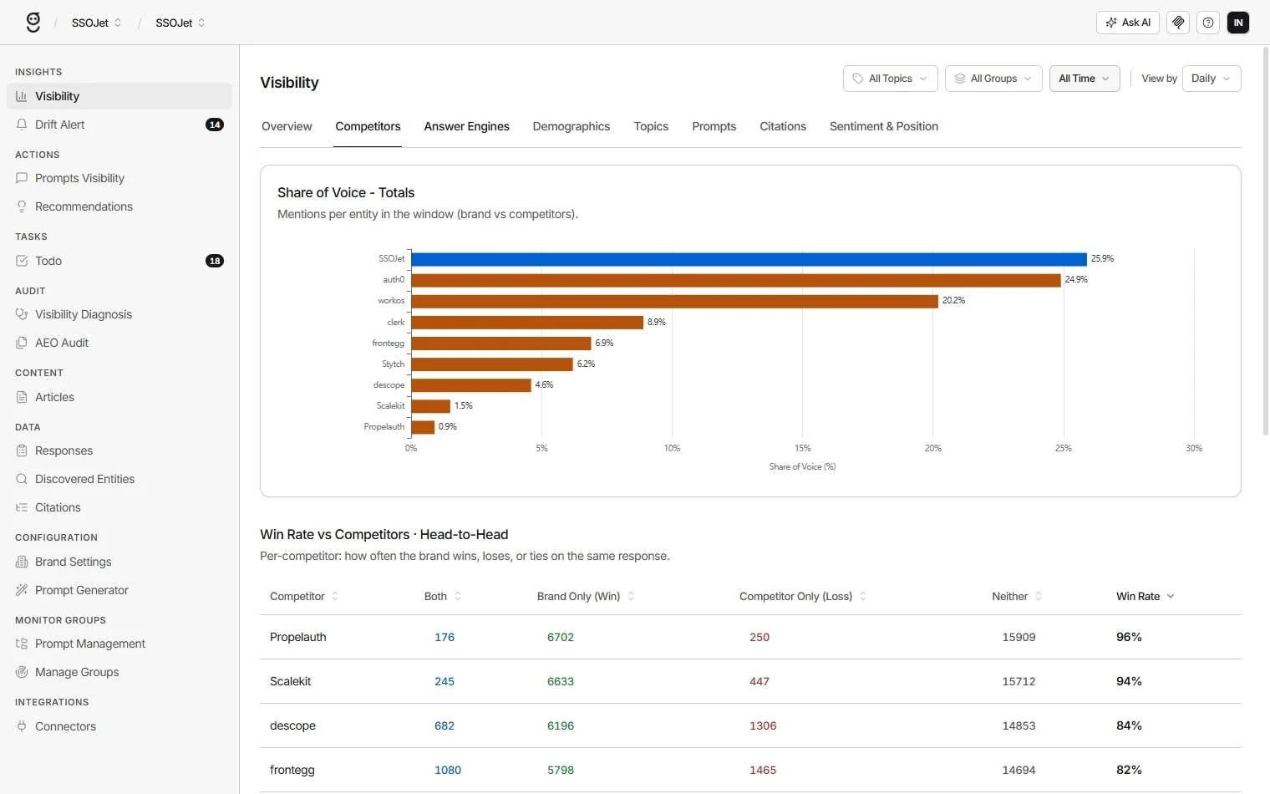Open Recommendations in the sidebar

pyautogui.click(x=119, y=206)
